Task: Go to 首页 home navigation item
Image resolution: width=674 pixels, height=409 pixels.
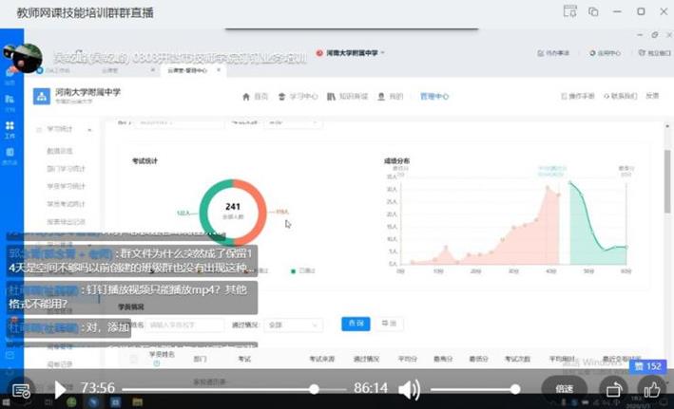Action: [256, 97]
